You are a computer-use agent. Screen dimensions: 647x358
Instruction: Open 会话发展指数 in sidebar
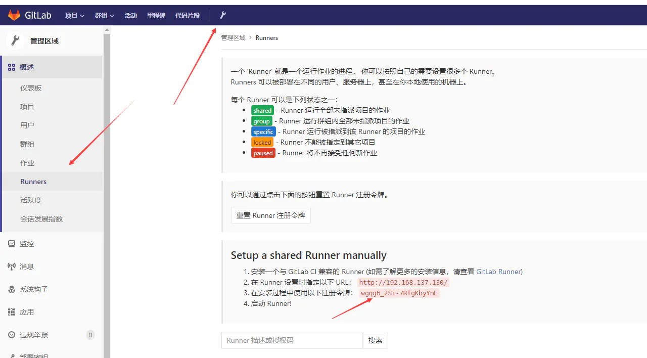(41, 219)
